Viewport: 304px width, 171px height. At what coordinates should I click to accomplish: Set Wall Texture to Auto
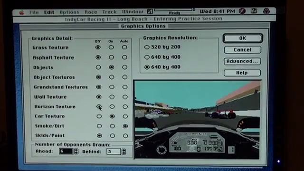125,97
